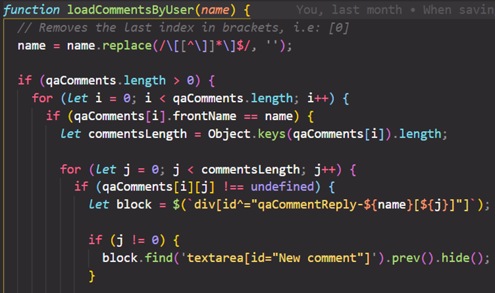
Task: Click the 'name' parameter in the function signature
Action: [215, 10]
